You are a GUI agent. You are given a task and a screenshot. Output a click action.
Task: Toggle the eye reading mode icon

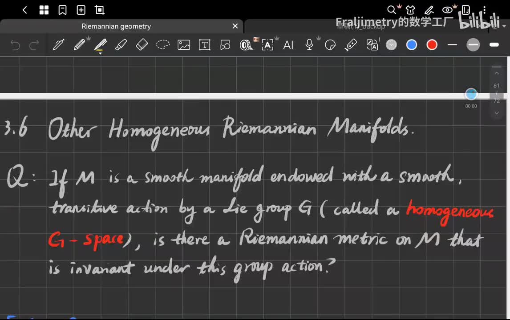(x=448, y=10)
